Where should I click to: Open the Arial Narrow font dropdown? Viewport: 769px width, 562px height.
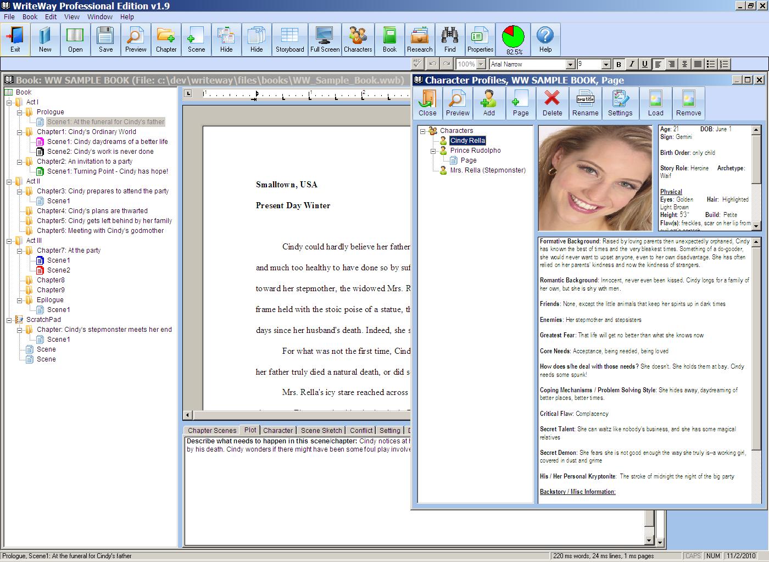[x=570, y=64]
